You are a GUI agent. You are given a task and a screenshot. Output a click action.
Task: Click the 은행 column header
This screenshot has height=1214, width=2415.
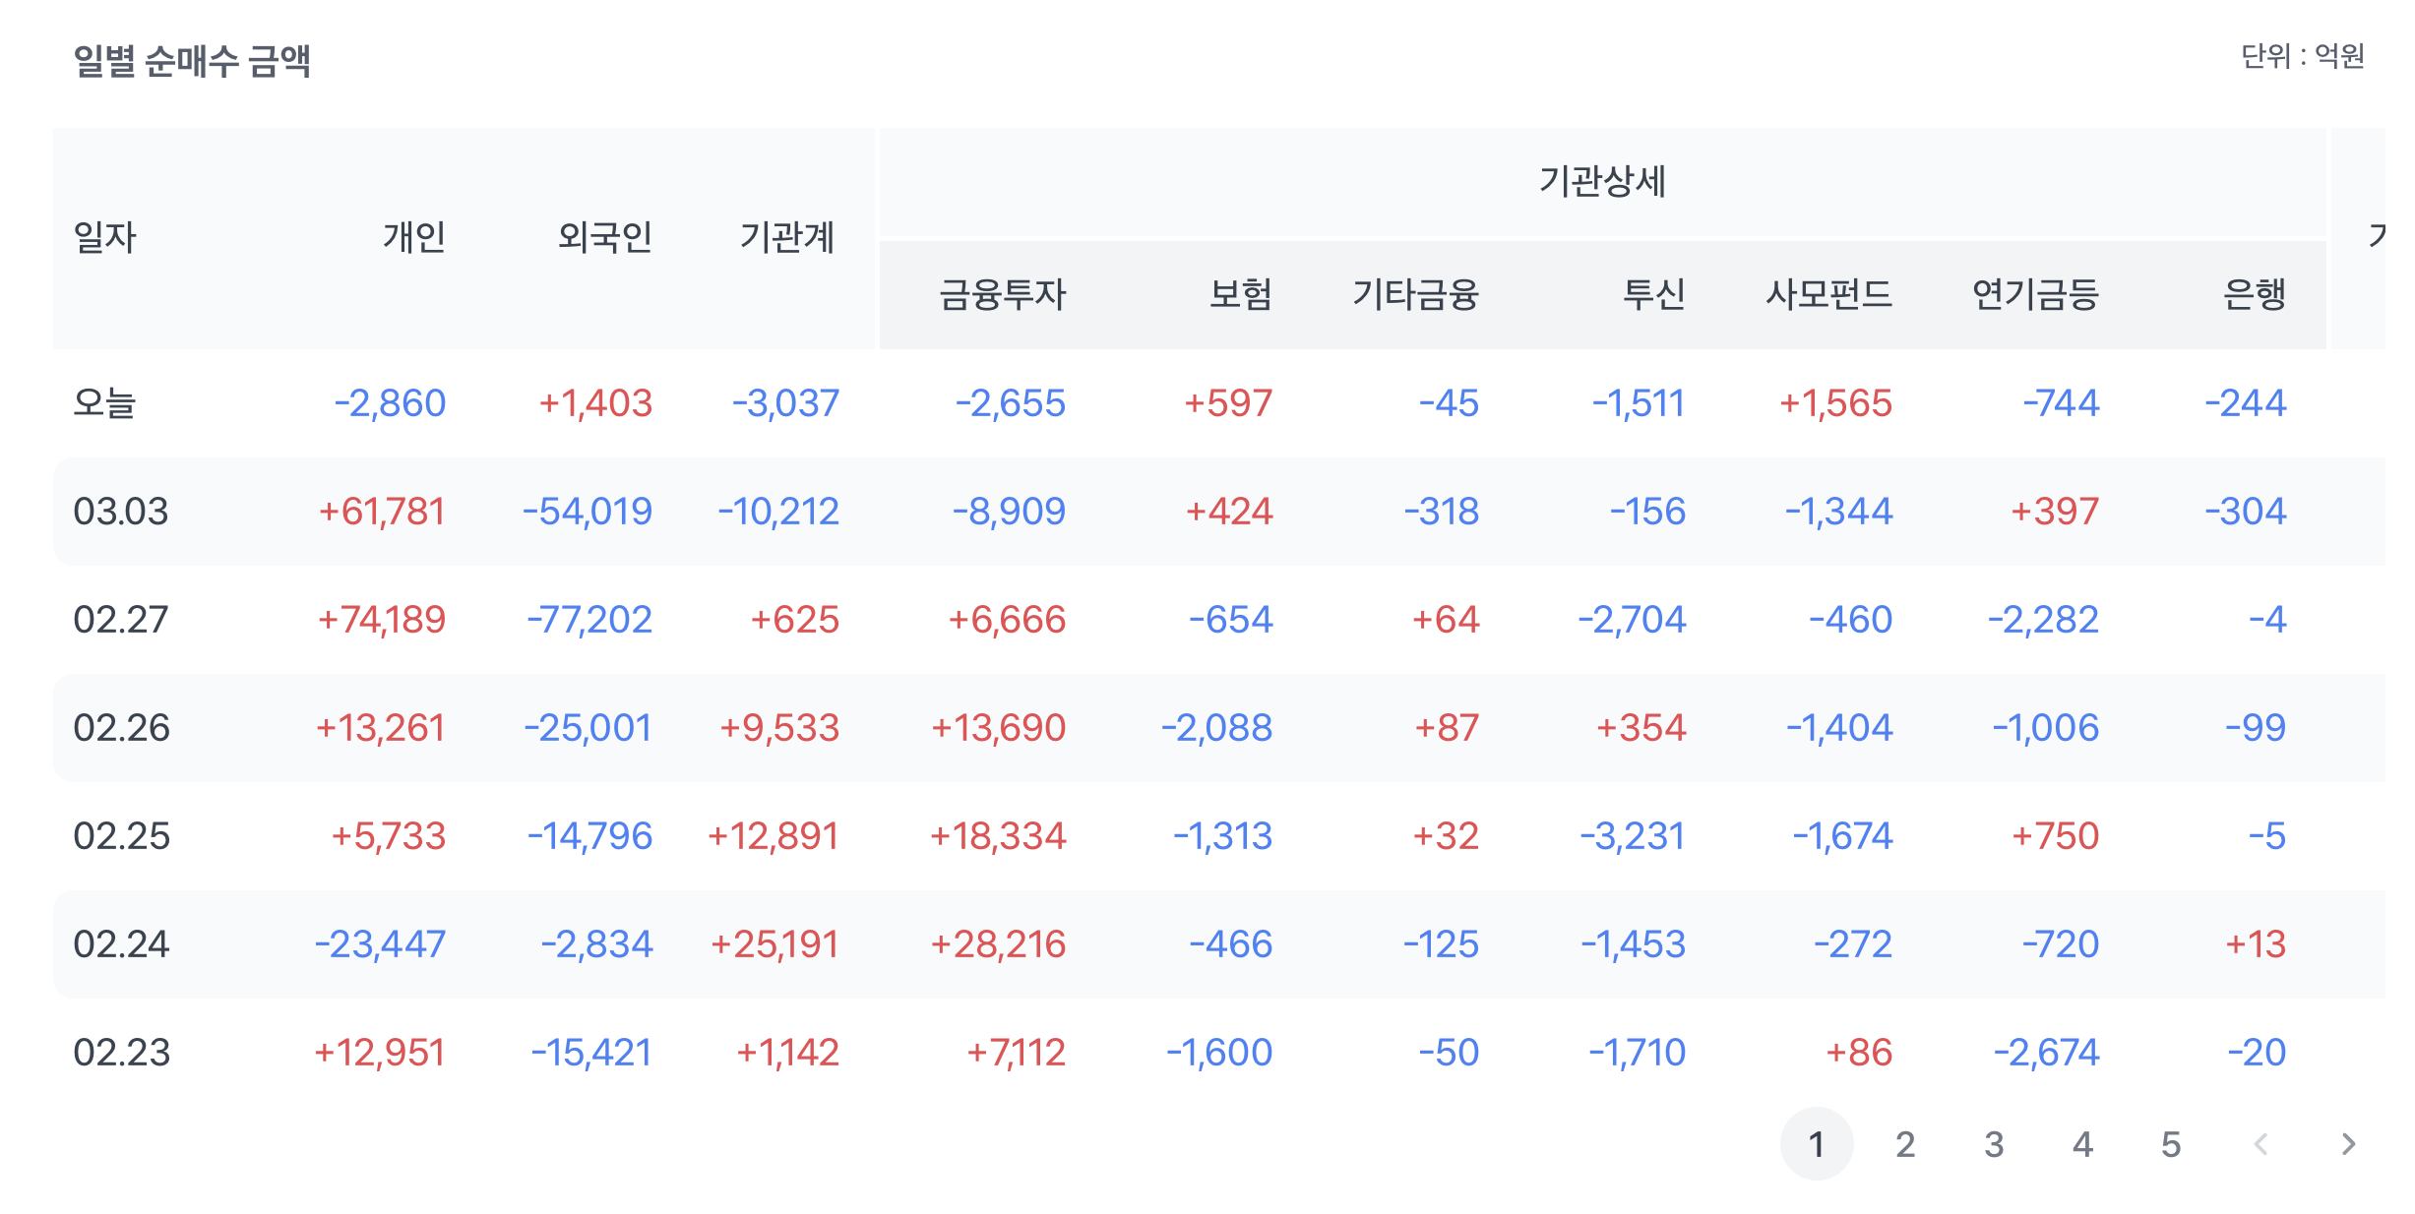coord(2254,294)
